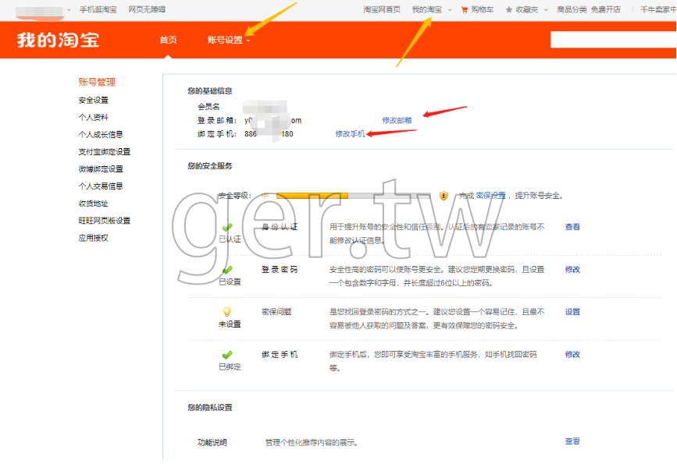
Task: Select 旺旺网页版设置 in the sidebar
Action: point(105,221)
